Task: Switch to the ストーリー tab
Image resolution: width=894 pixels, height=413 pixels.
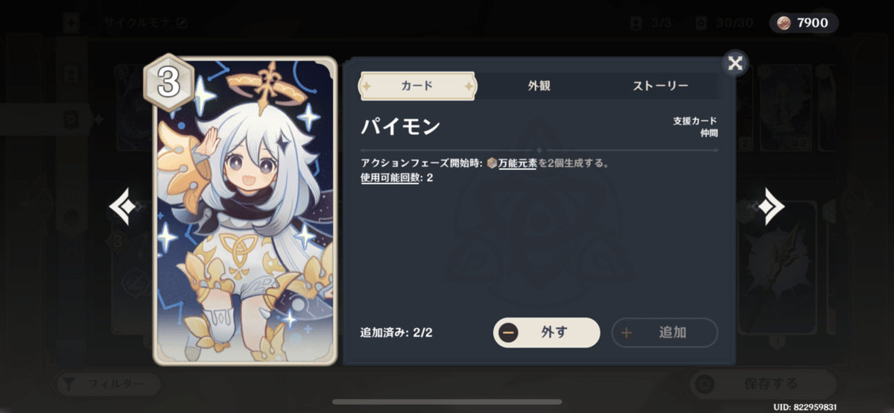Action: (x=660, y=86)
